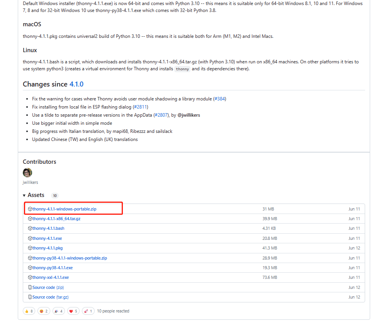
Task: Click the 4.31 KB size value
Action: point(269,229)
